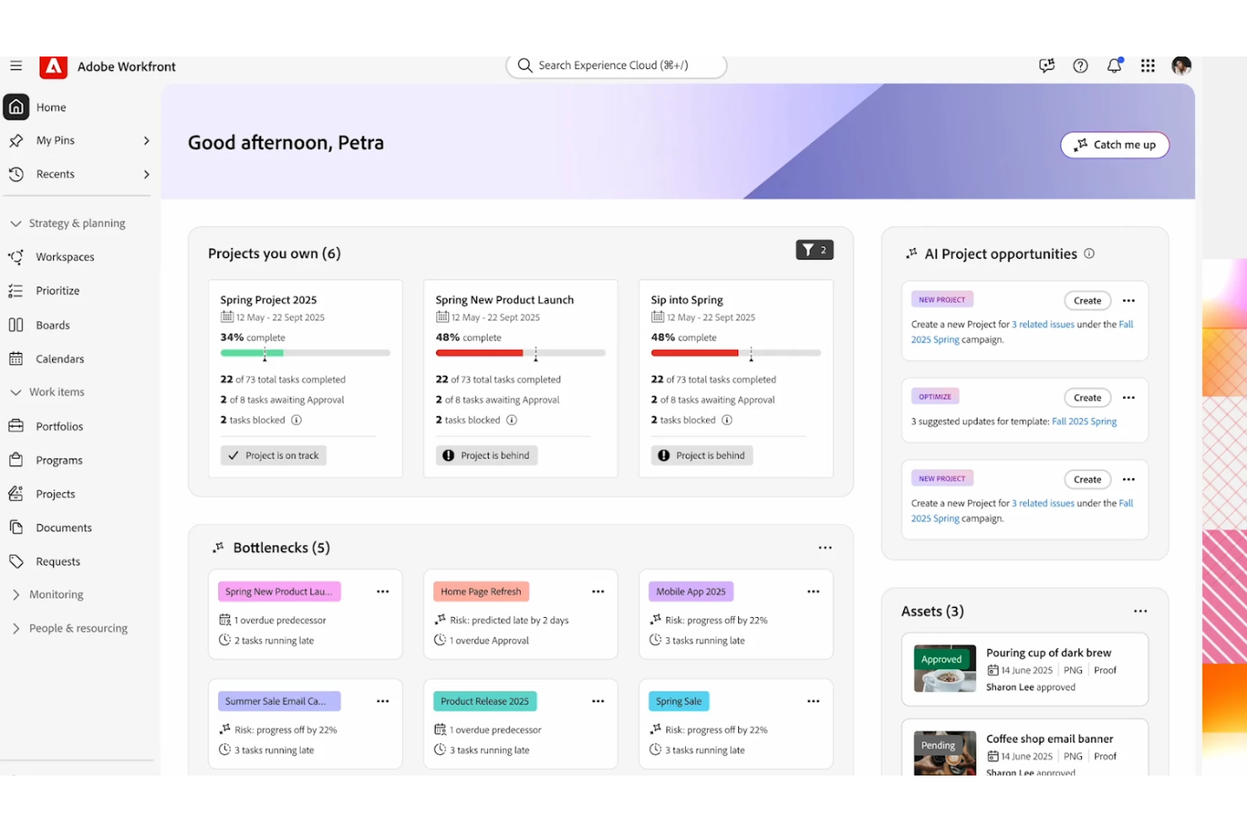Open the help question mark icon
1247x832 pixels.
(1080, 66)
